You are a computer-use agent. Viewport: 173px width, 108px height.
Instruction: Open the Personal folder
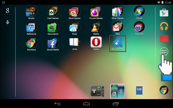[139, 27]
